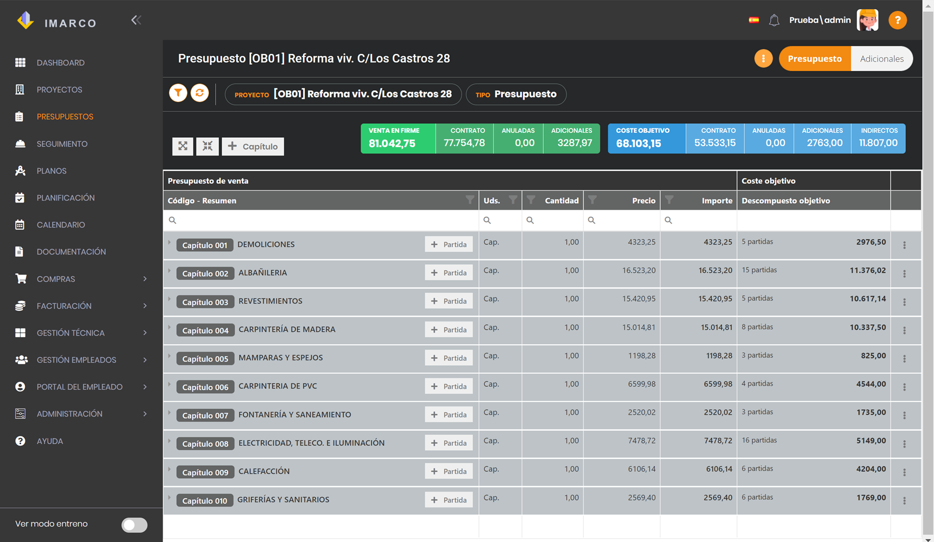Click the orange help question mark icon
The width and height of the screenshot is (934, 542).
[x=897, y=21]
